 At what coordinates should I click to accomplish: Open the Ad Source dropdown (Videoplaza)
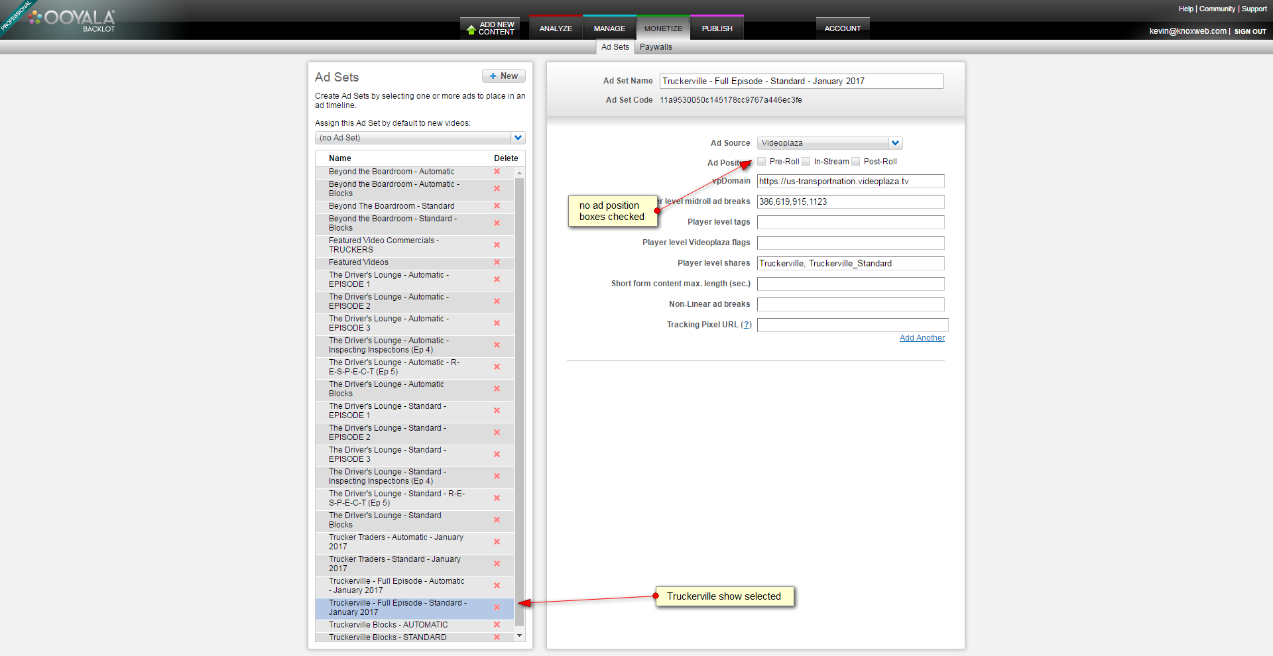829,143
